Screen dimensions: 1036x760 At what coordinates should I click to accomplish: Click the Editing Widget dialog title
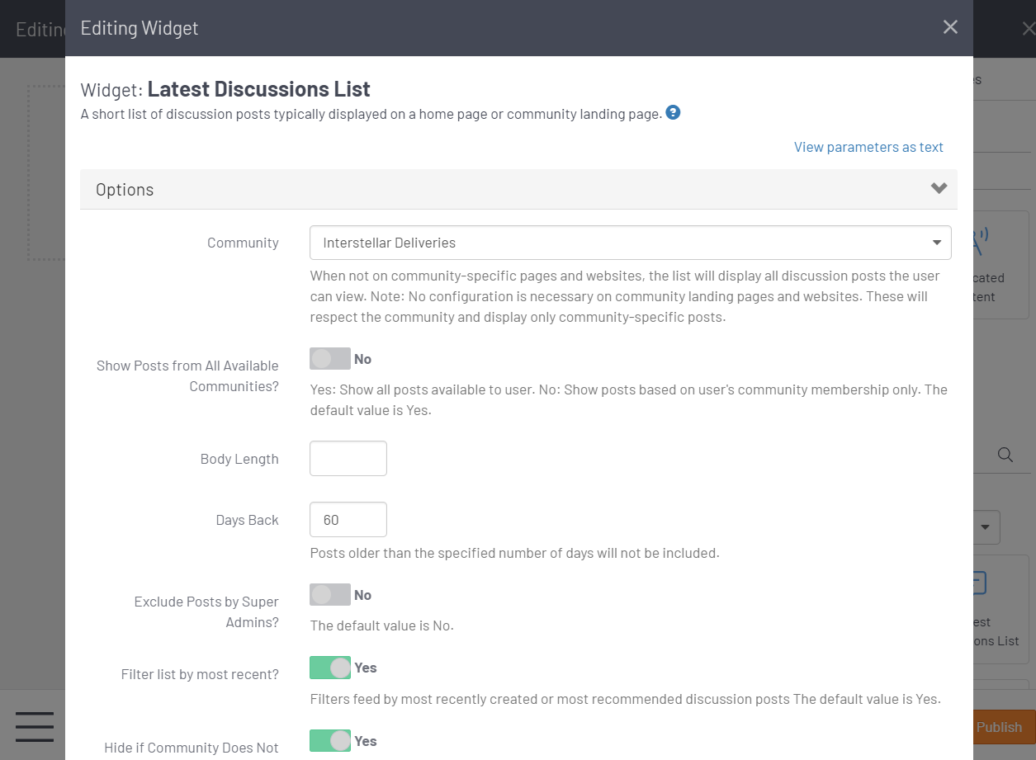(x=140, y=28)
